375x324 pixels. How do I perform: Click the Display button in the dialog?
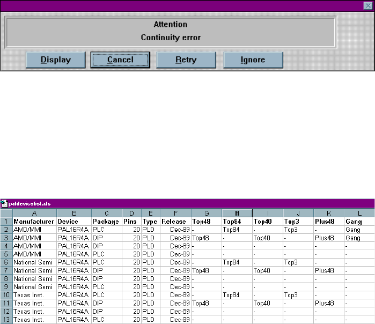click(55, 60)
